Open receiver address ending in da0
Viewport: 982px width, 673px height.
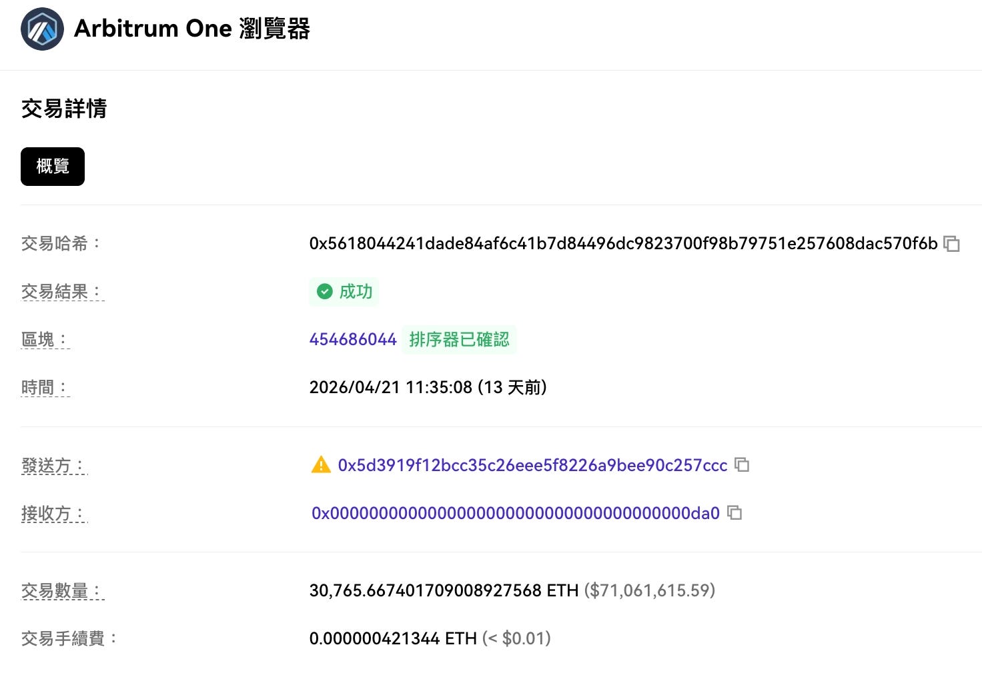(516, 513)
